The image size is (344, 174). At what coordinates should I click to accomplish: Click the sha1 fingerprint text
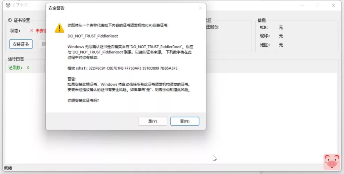click(x=122, y=68)
